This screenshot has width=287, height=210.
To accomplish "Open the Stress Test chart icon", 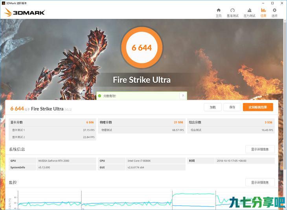I will pyautogui.click(x=249, y=10).
